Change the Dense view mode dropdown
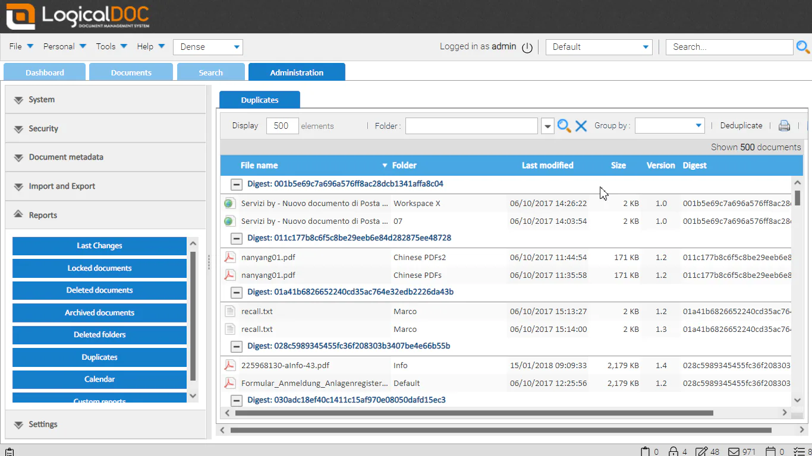 tap(207, 47)
